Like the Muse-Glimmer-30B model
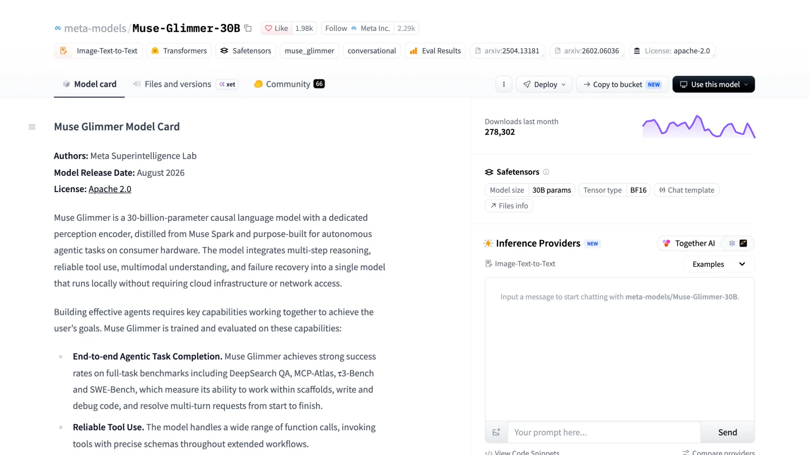 277,28
